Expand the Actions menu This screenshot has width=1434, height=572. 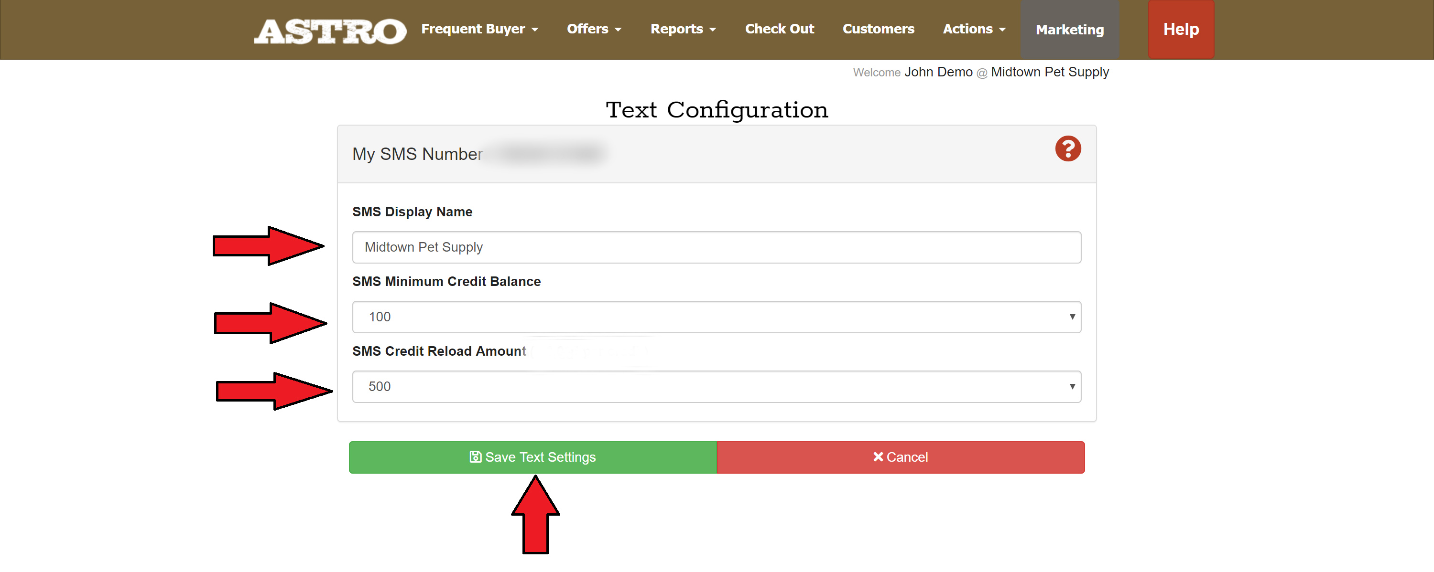point(974,29)
